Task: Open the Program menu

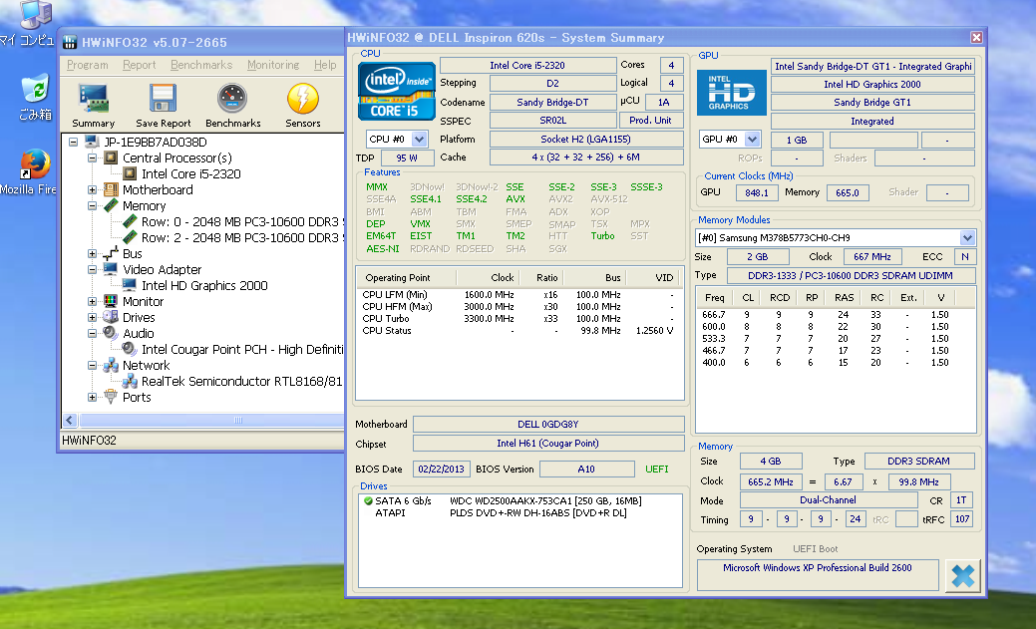Action: (x=87, y=65)
